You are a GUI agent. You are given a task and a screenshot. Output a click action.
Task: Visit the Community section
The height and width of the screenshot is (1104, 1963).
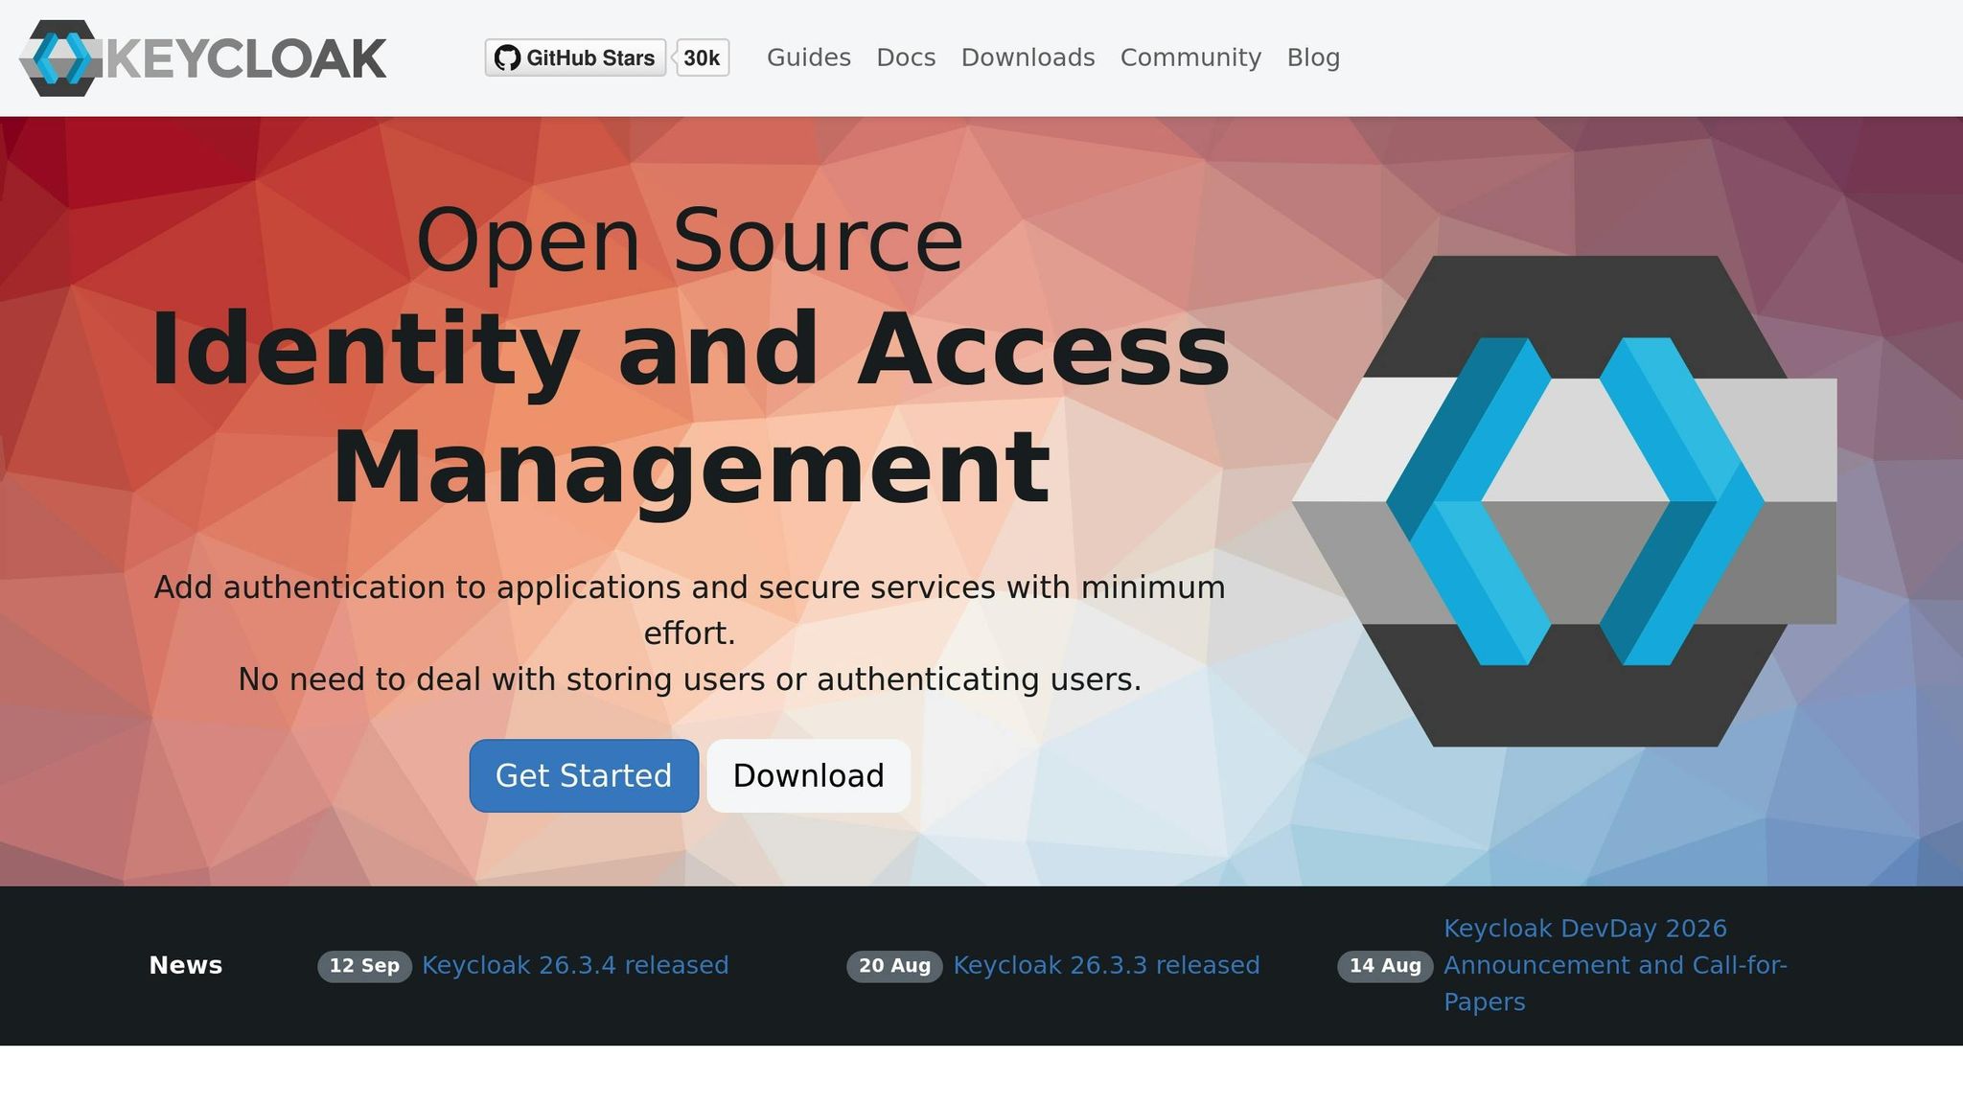click(x=1190, y=57)
